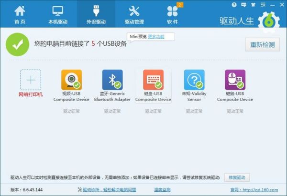287x196 pixels.
Task: Open the 软件 tab
Action: (x=172, y=15)
